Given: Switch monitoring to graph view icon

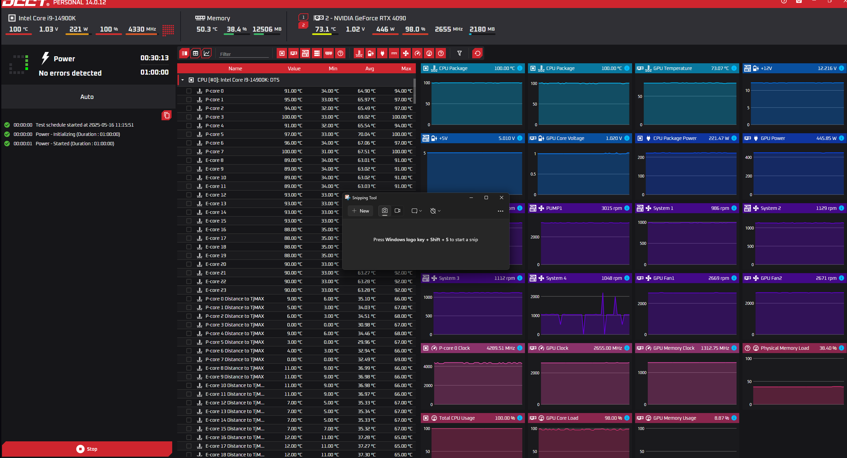Looking at the screenshot, I should 207,53.
